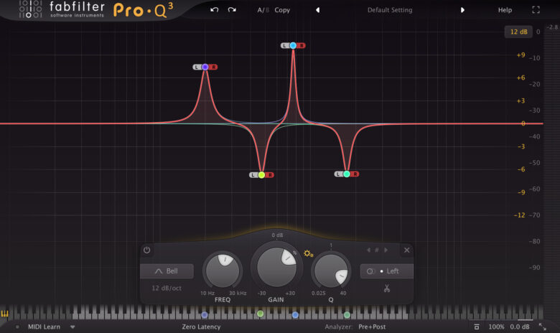Click the GAIN knob
Image resolution: width=560 pixels, height=333 pixels.
point(276,266)
